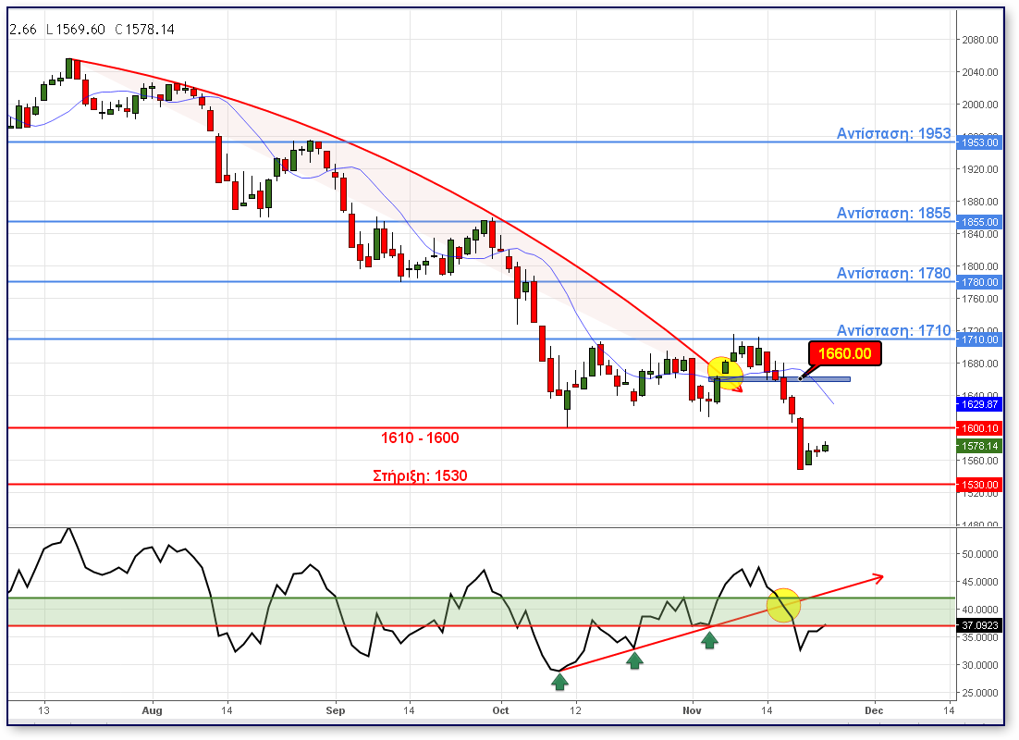
Task: Click the "Sep" date axis label
Action: click(336, 710)
